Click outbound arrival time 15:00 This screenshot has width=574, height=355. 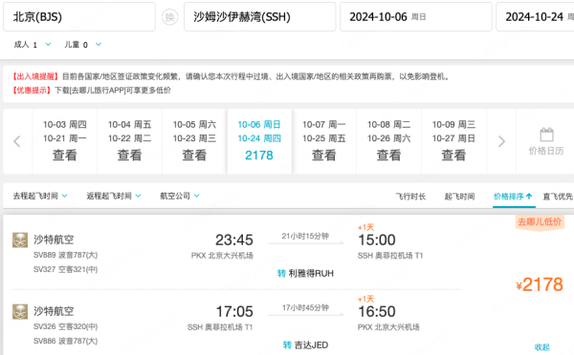[x=377, y=240]
